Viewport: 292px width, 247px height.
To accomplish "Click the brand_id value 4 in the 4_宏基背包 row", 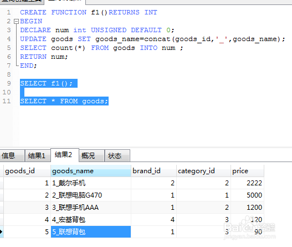I will tap(172, 220).
